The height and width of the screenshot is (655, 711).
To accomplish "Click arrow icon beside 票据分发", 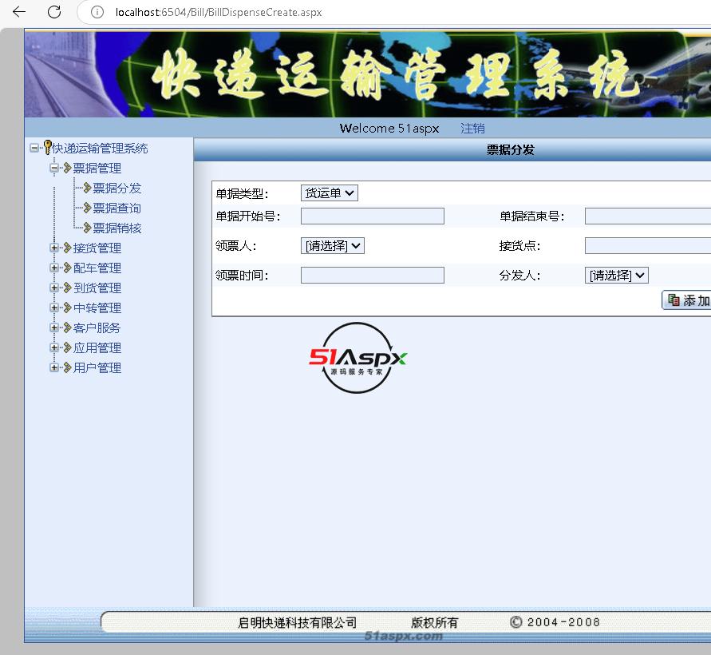I will pos(88,188).
